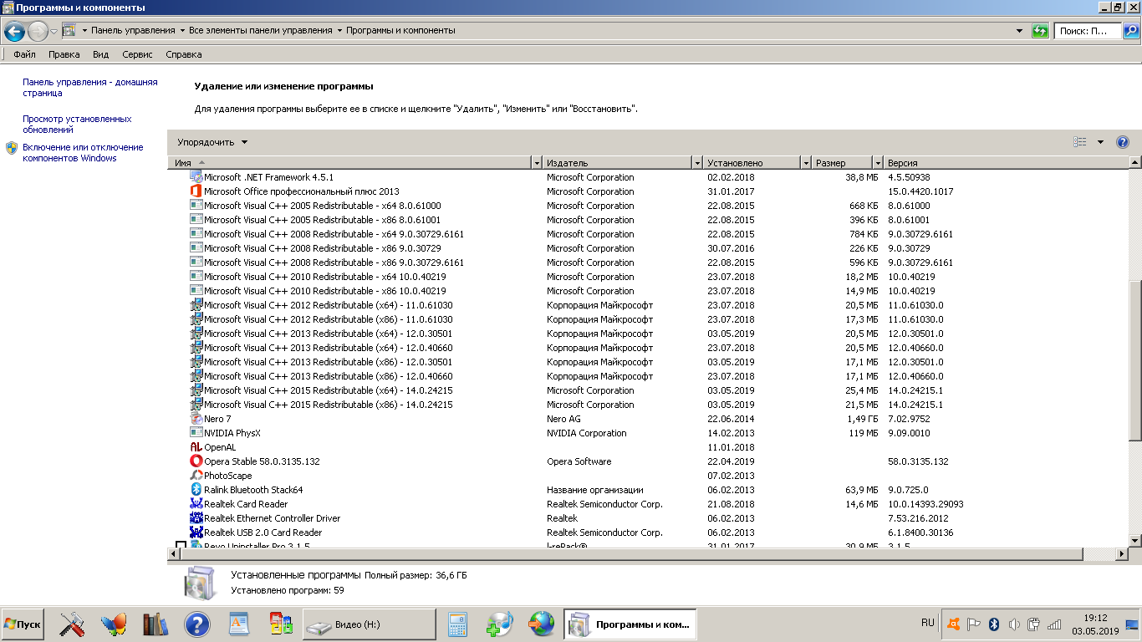Click the Nero AG publisher cell
Screen dimensions: 1142x642
pyautogui.click(x=563, y=419)
